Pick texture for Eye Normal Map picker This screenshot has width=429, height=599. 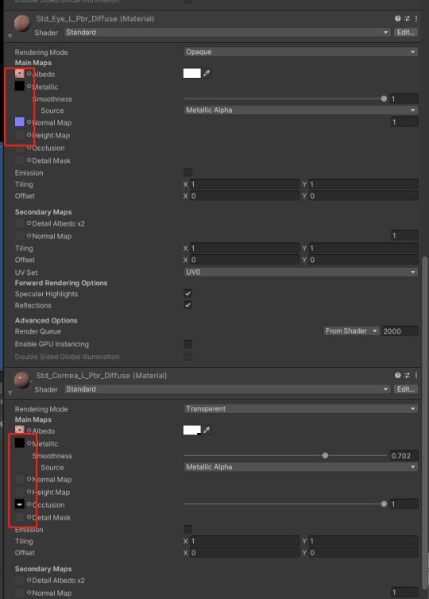29,122
